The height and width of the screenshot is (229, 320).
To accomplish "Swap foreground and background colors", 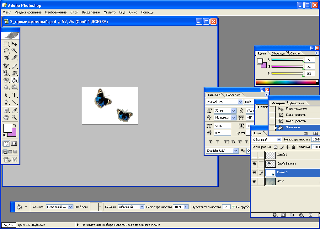I will (x=15, y=125).
